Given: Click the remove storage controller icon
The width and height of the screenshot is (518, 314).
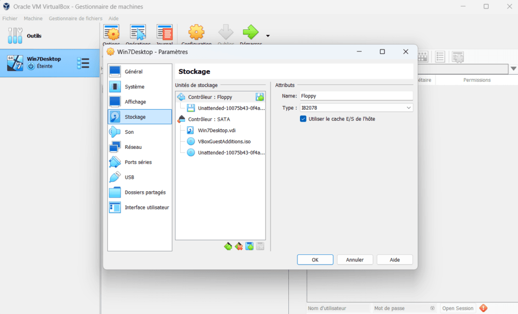Looking at the screenshot, I should (x=239, y=246).
